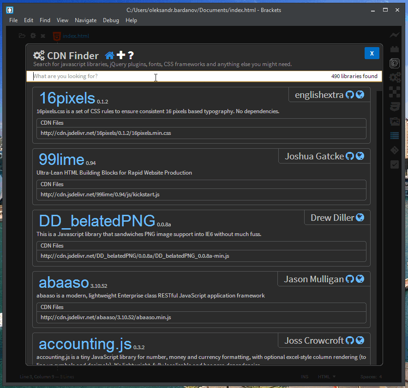Click the open folder icon in toolbar
This screenshot has width=408, height=388.
pos(22,36)
